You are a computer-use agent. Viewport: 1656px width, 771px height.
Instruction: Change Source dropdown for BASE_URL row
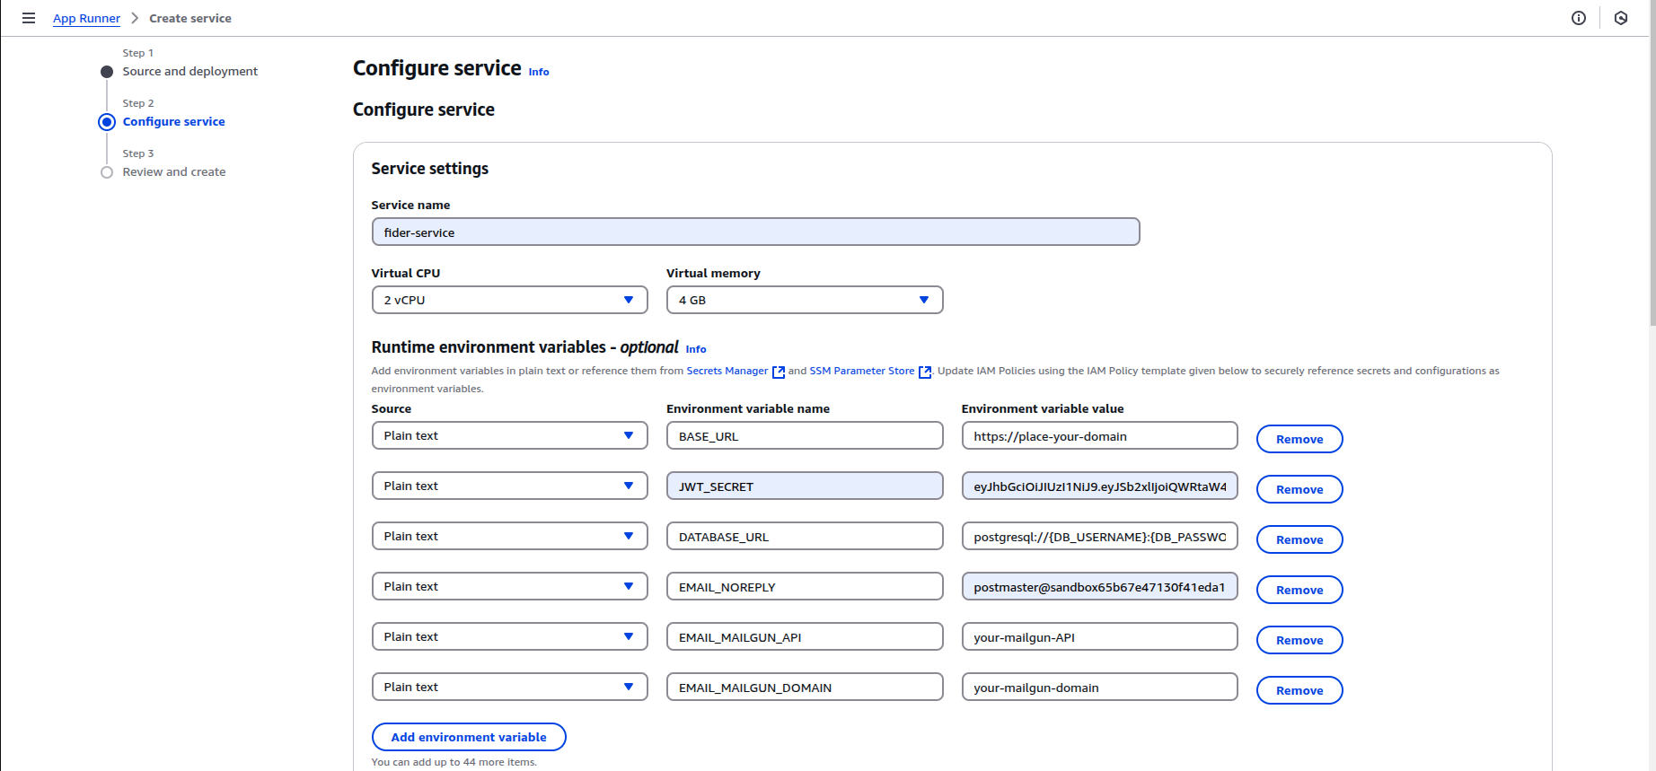(x=509, y=436)
